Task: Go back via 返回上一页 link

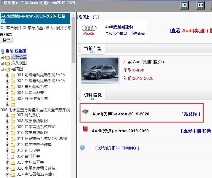Action: (x=88, y=17)
